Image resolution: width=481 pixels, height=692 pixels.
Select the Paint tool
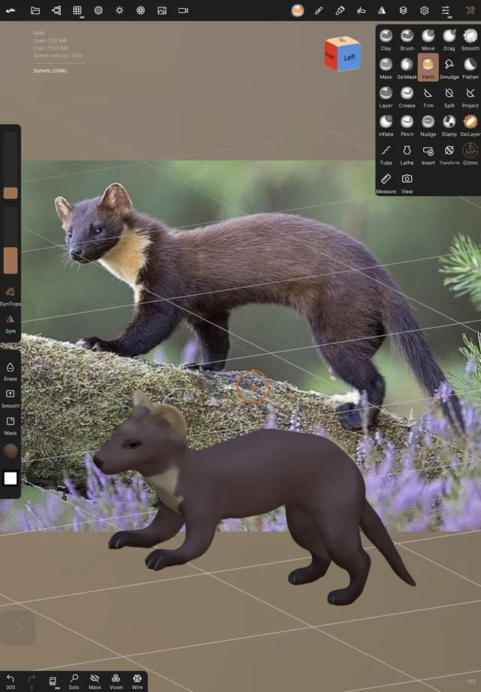pyautogui.click(x=428, y=68)
